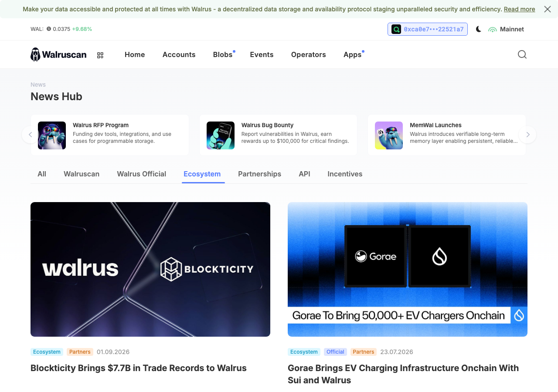Open Gorae Brings EV Charging article title

tap(403, 374)
